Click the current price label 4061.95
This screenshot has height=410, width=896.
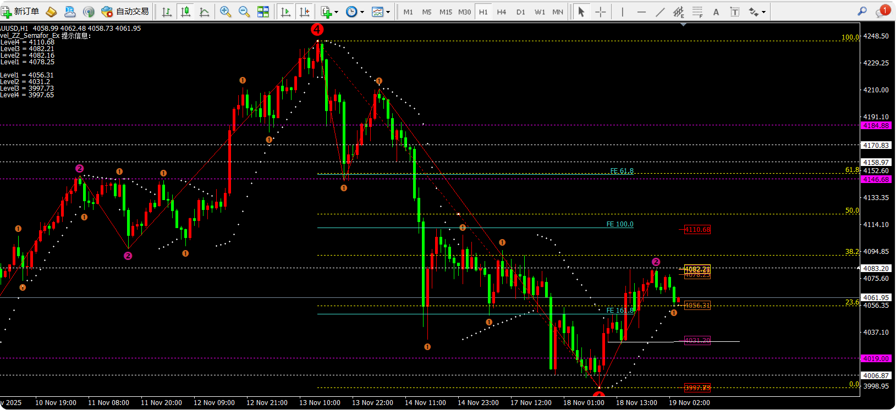876,298
